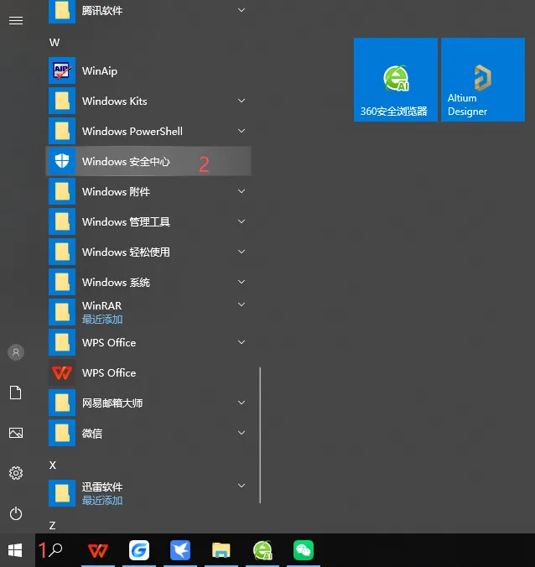This screenshot has height=567, width=535.
Task: Expand the 网易邮箱大师 folder
Action: [242, 403]
